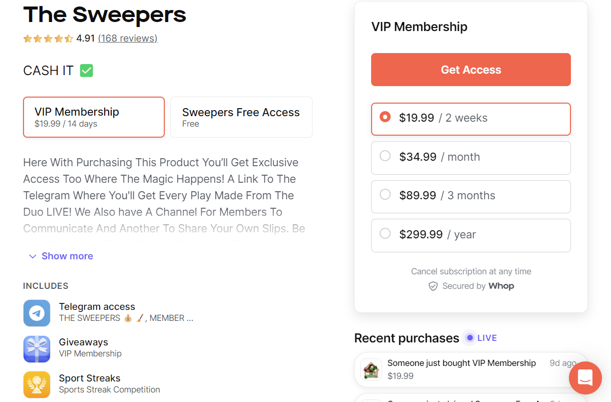611x402 pixels.
Task: Select the Sport Streaks trophy icon
Action: tap(37, 384)
